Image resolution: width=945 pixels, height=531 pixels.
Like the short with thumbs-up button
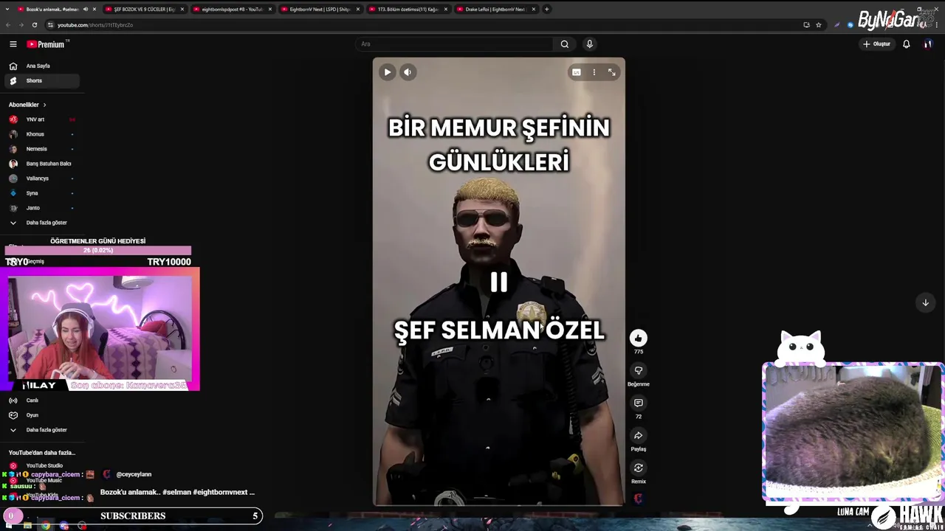click(639, 338)
